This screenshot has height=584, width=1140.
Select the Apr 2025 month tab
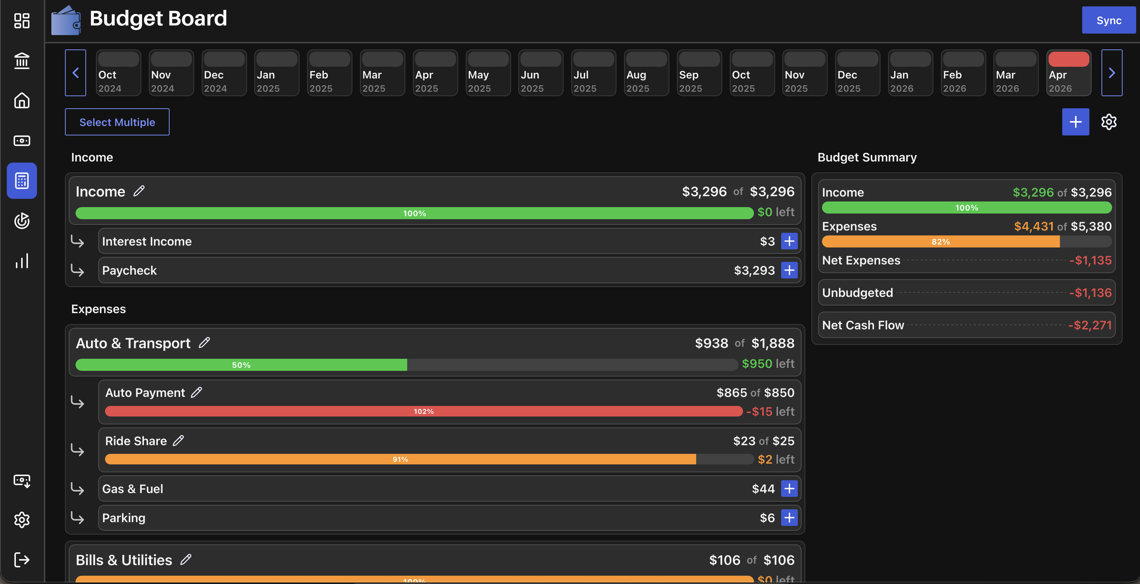(436, 72)
